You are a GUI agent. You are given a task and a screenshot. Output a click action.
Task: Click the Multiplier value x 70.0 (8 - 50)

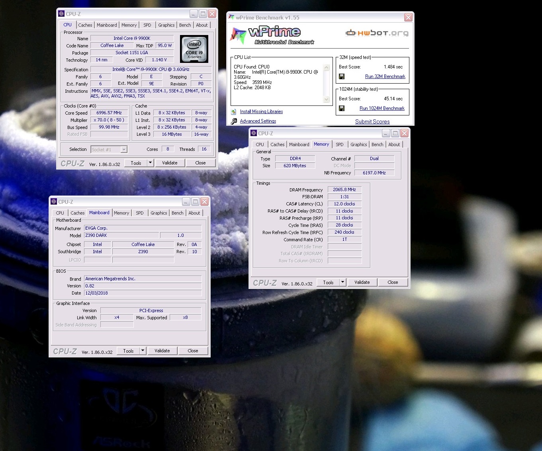(x=109, y=120)
